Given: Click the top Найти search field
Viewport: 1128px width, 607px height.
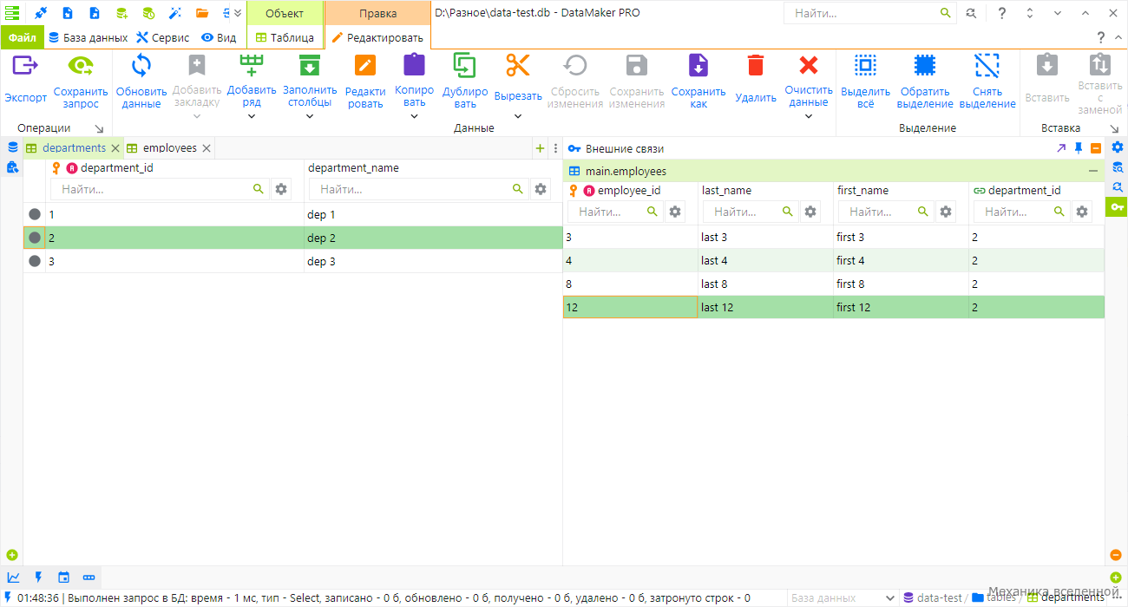Looking at the screenshot, I should click(x=869, y=13).
